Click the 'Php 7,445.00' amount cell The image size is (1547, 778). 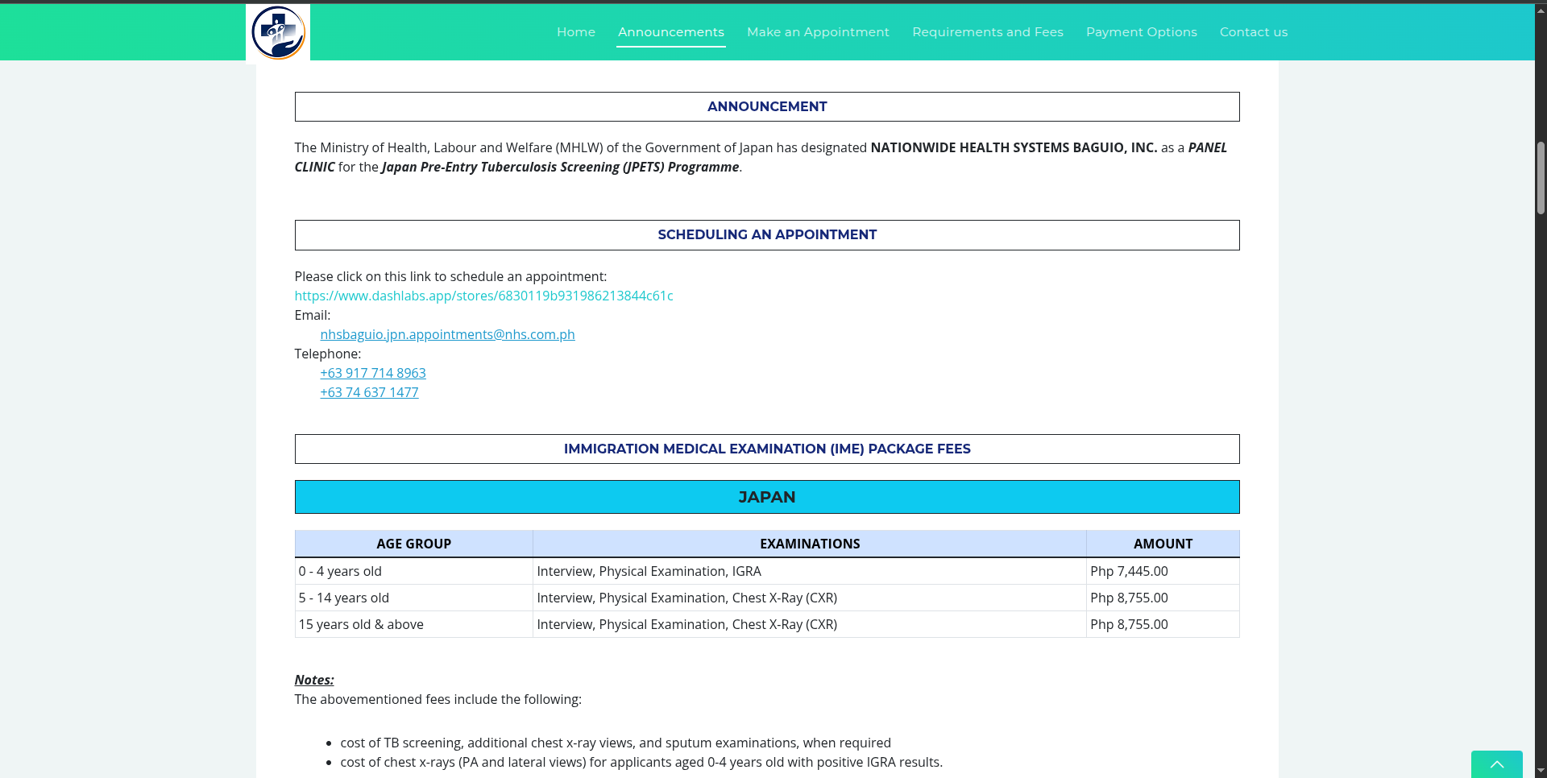(1163, 571)
